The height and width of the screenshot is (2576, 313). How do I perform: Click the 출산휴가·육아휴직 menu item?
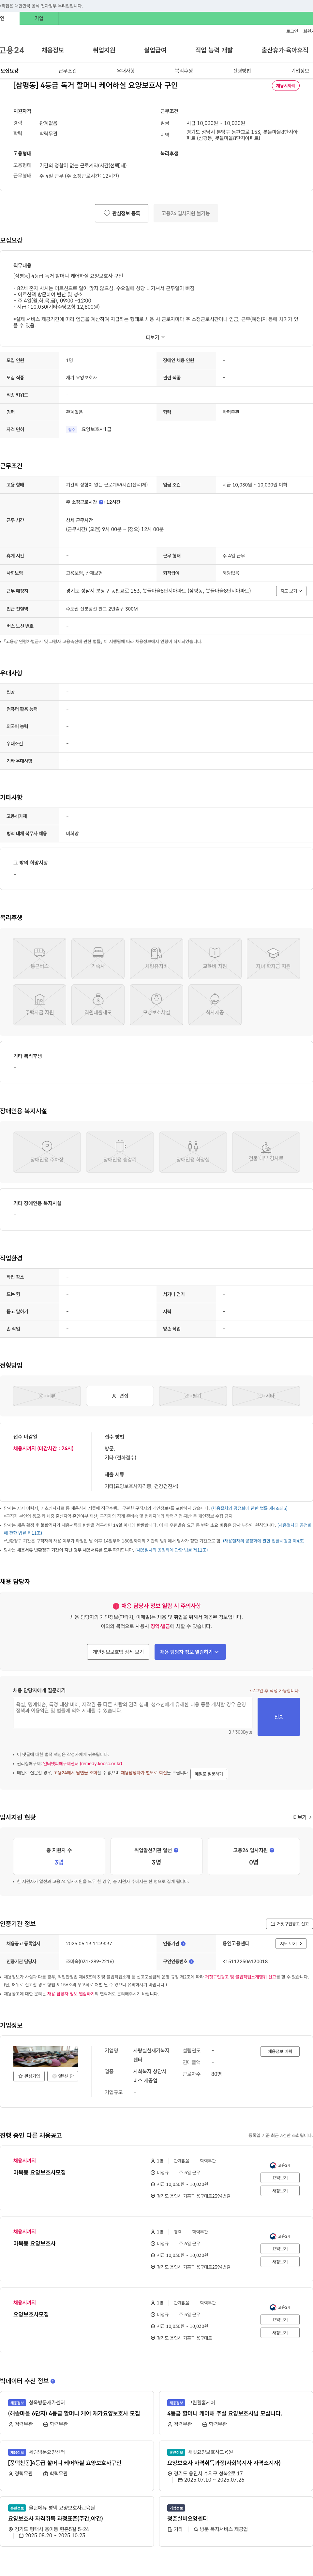[x=285, y=50]
